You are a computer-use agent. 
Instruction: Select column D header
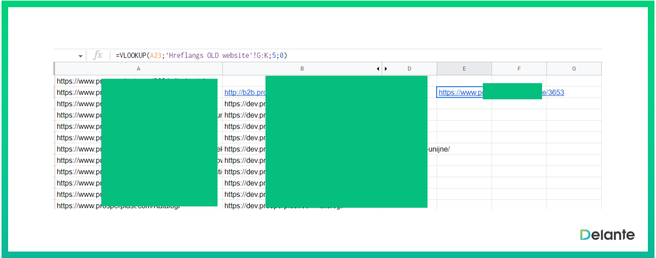[409, 68]
